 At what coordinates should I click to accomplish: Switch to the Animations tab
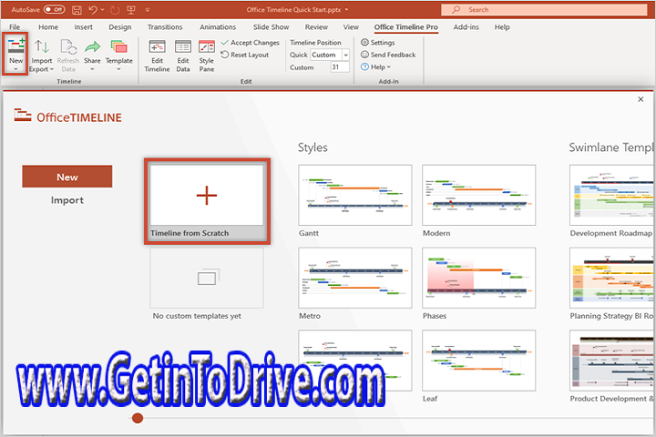point(218,27)
